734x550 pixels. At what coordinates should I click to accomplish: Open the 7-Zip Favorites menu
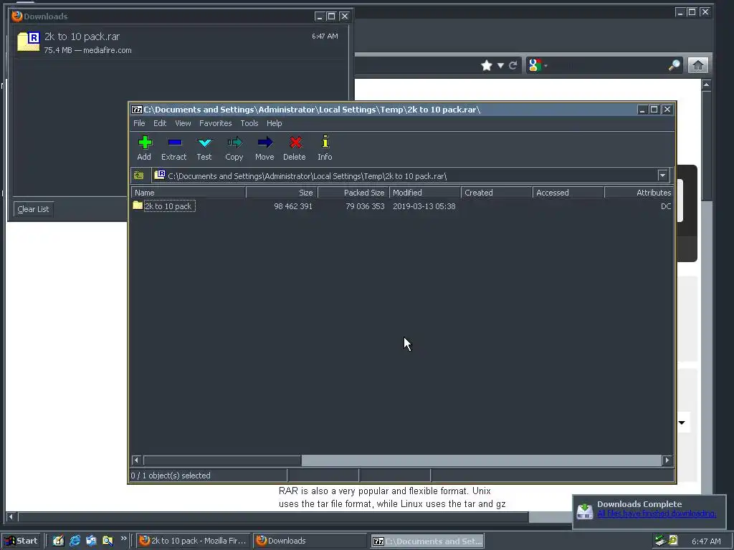click(215, 123)
